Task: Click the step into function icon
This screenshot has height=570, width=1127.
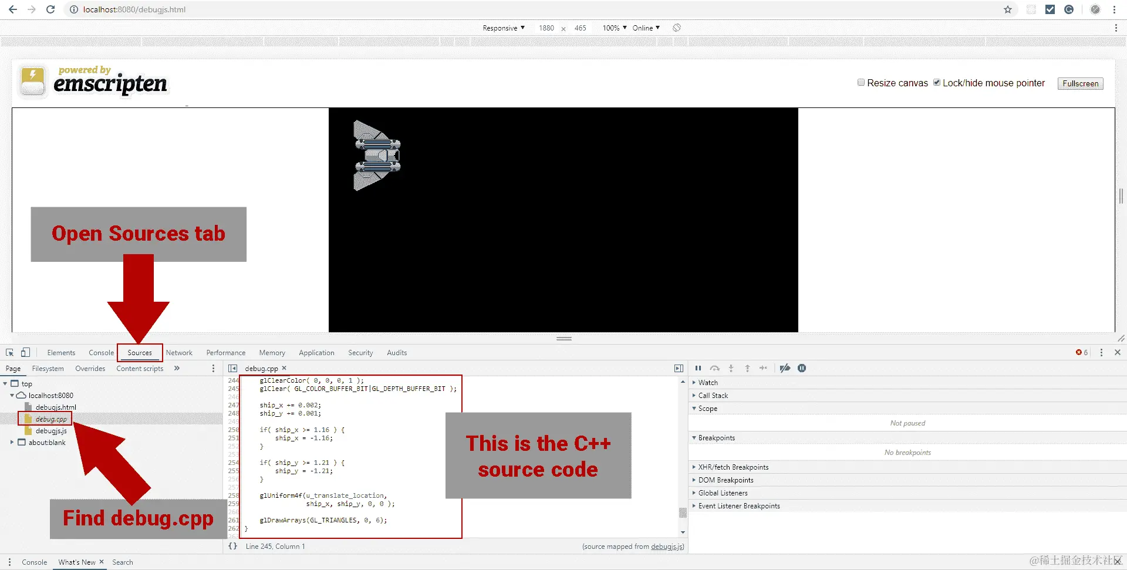Action: click(731, 368)
